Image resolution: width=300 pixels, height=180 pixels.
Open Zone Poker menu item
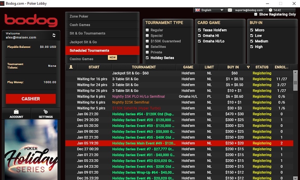pyautogui.click(x=102, y=17)
